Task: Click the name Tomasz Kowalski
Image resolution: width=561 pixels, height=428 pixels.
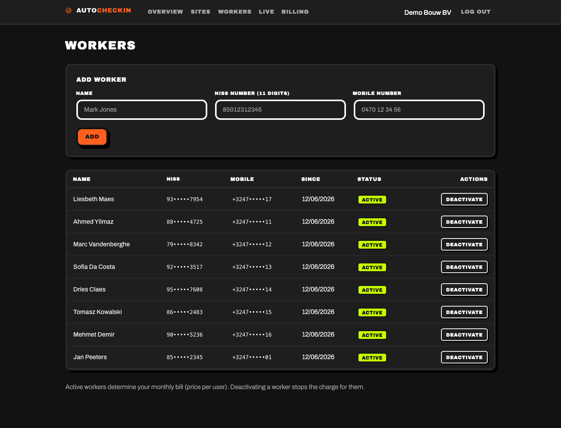Action: 97,312
